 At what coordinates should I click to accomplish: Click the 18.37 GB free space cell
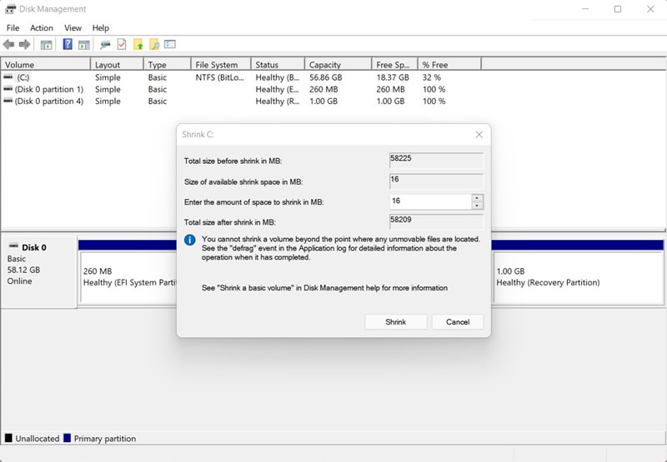(393, 77)
